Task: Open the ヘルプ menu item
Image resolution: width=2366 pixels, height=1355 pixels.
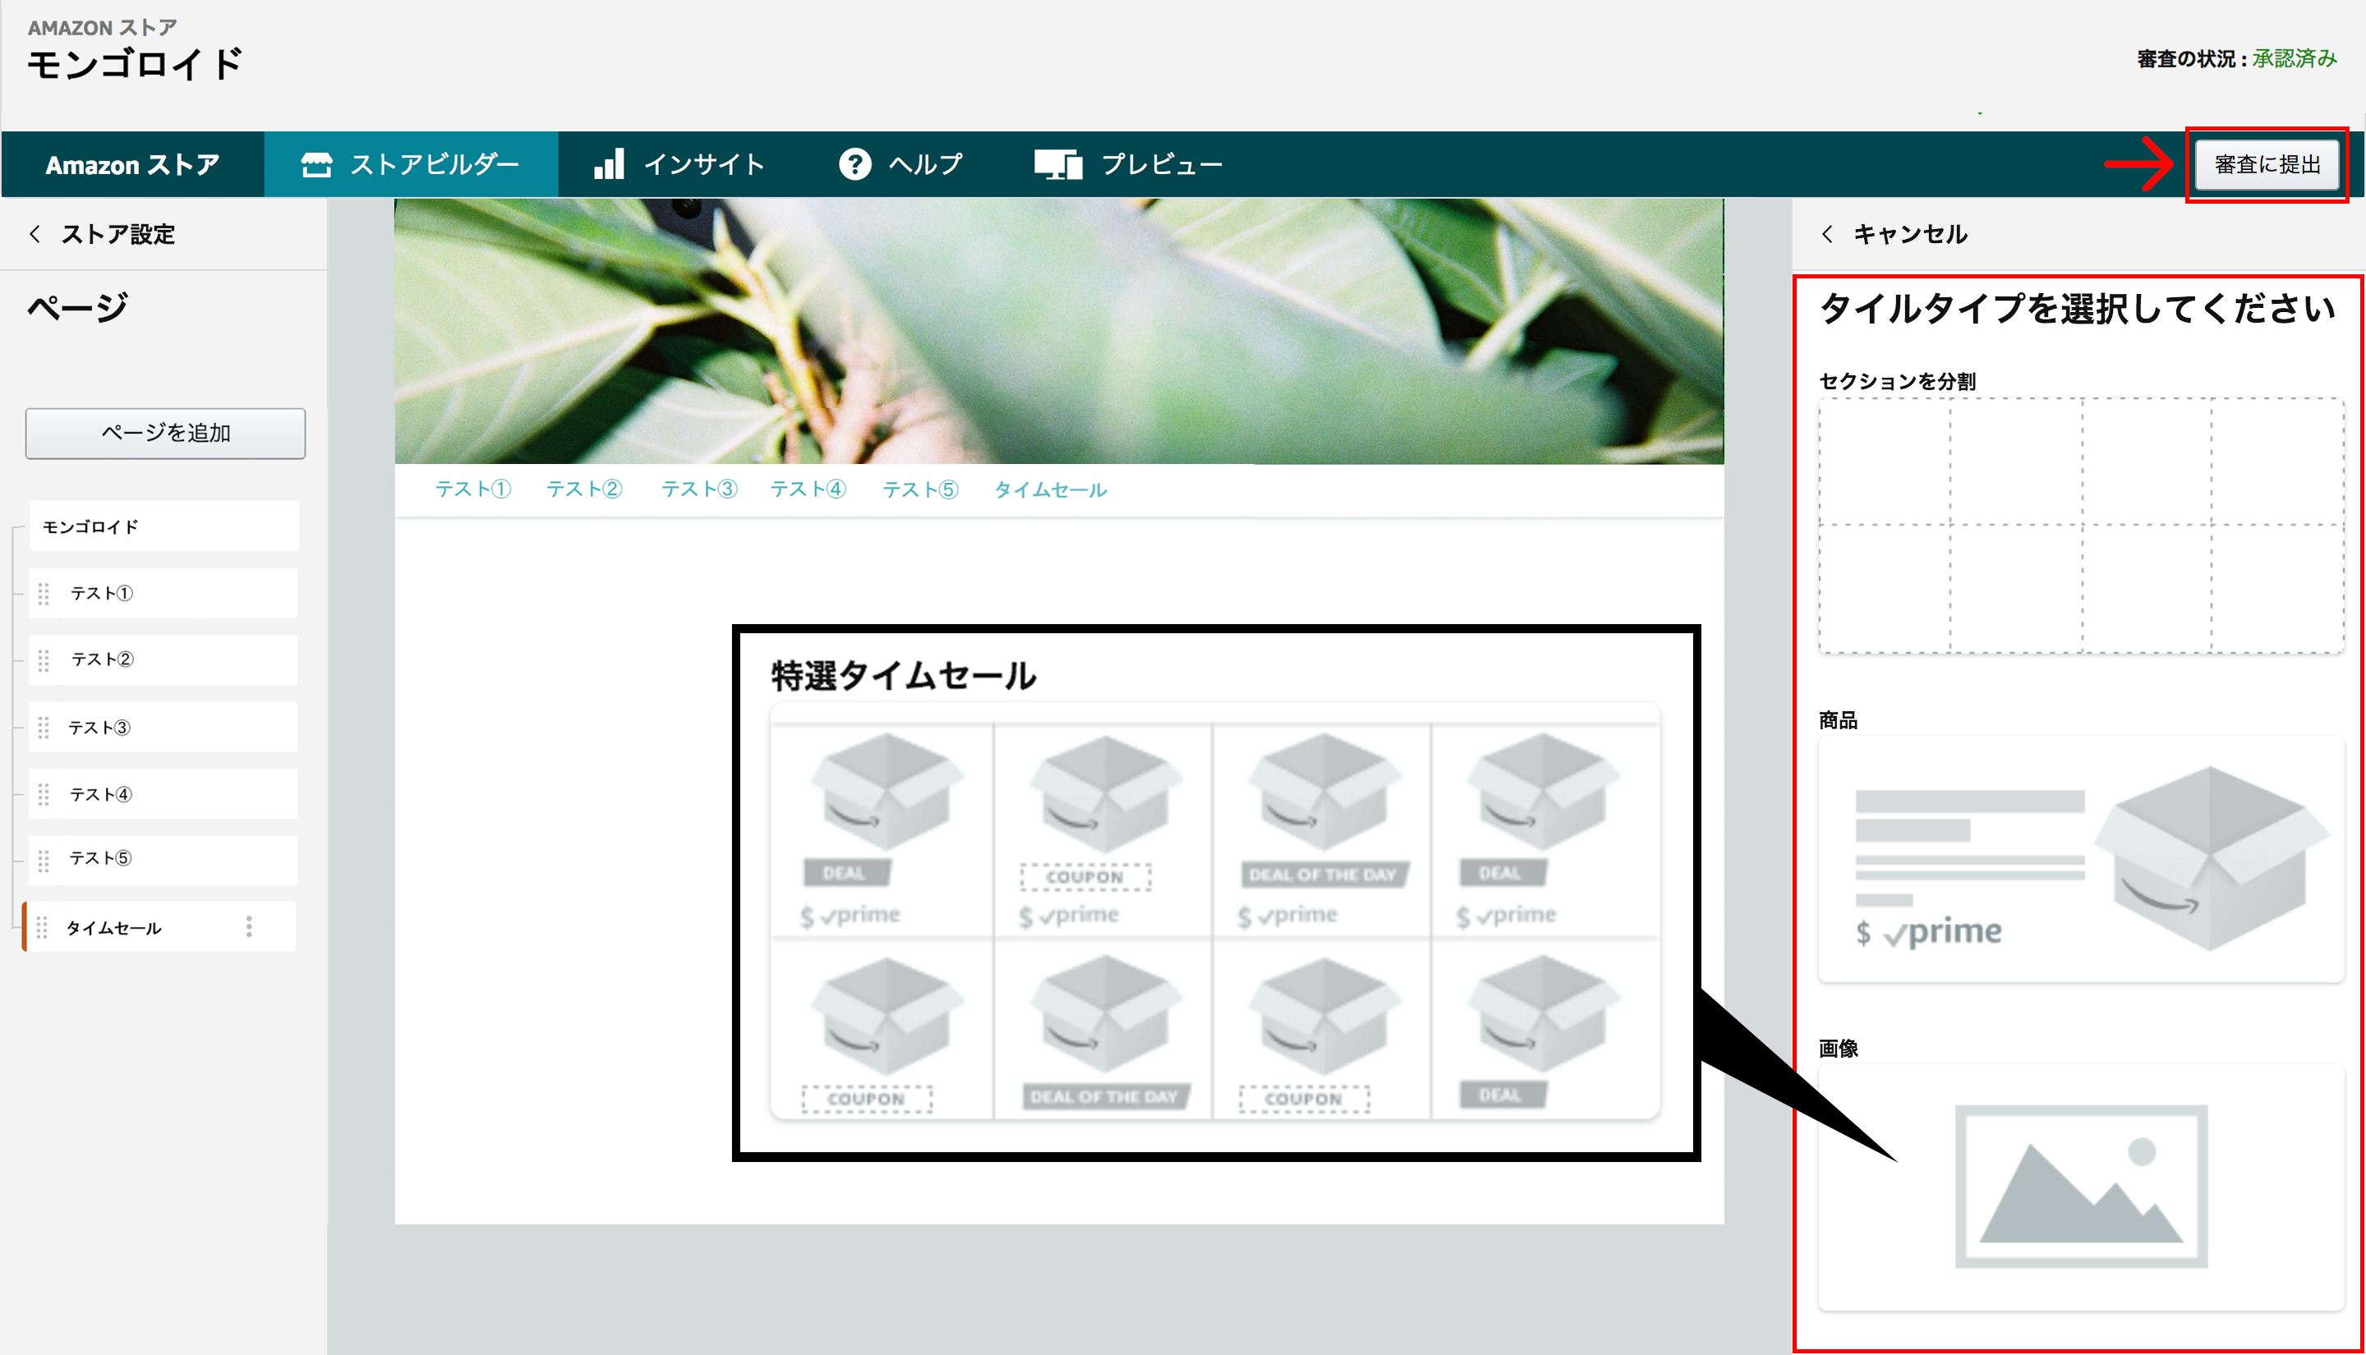Action: [x=900, y=165]
